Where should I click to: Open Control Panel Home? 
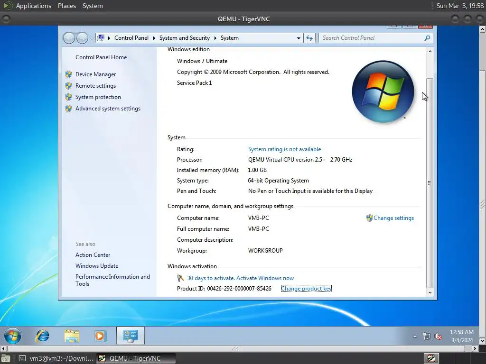coord(101,57)
